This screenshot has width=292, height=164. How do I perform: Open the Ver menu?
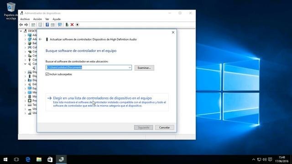coord(47,19)
